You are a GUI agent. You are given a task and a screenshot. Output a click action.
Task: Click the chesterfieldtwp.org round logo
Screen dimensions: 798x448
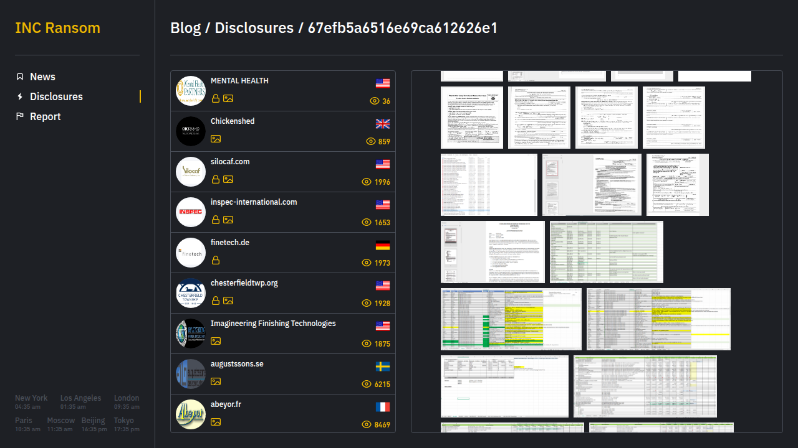tap(190, 293)
